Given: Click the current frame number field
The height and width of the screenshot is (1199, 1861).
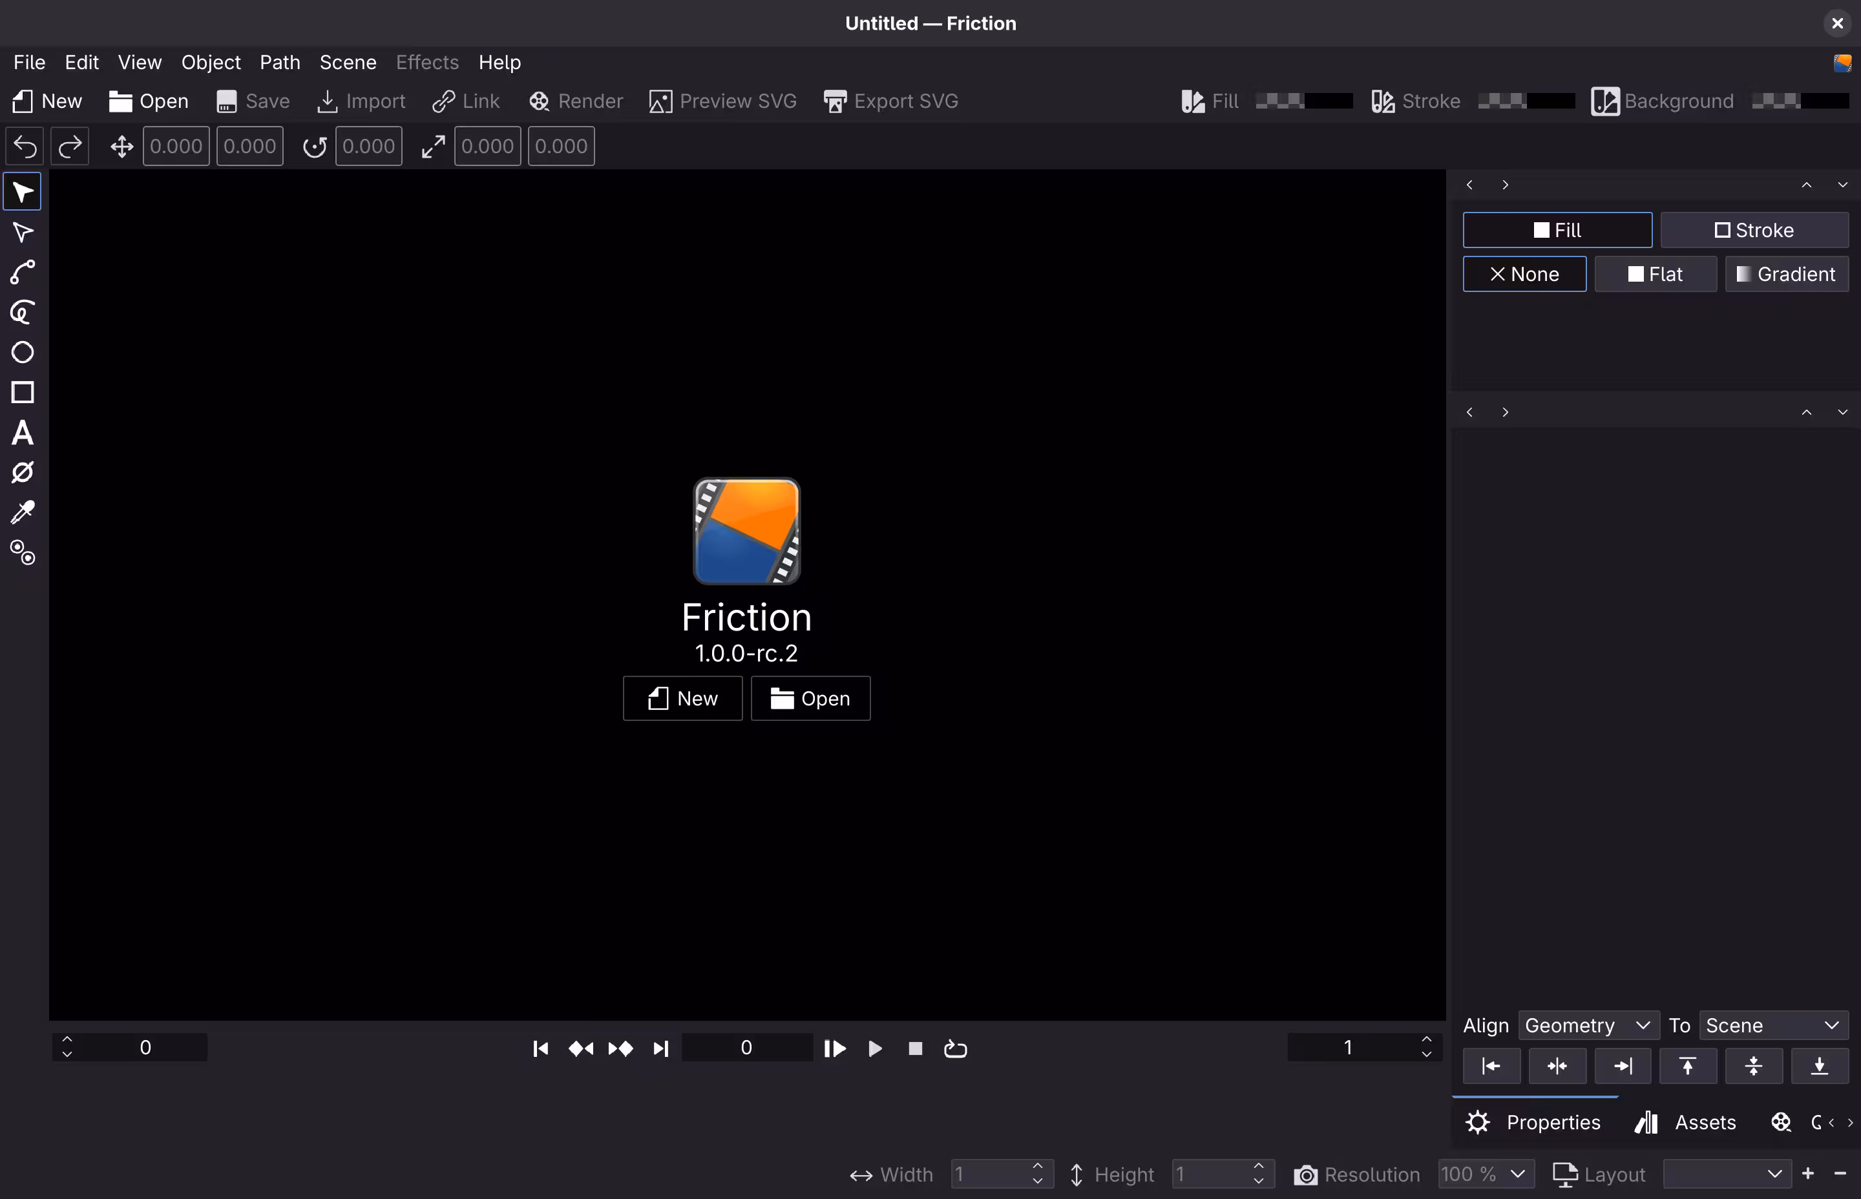Looking at the screenshot, I should click(x=746, y=1047).
